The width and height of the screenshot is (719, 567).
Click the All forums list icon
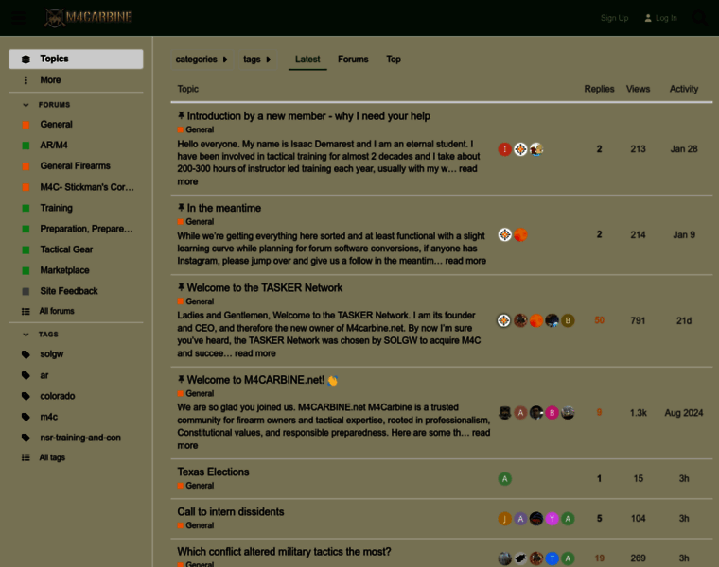pyautogui.click(x=26, y=311)
